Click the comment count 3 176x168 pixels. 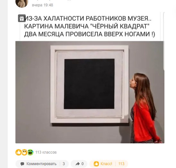pyautogui.click(x=64, y=164)
